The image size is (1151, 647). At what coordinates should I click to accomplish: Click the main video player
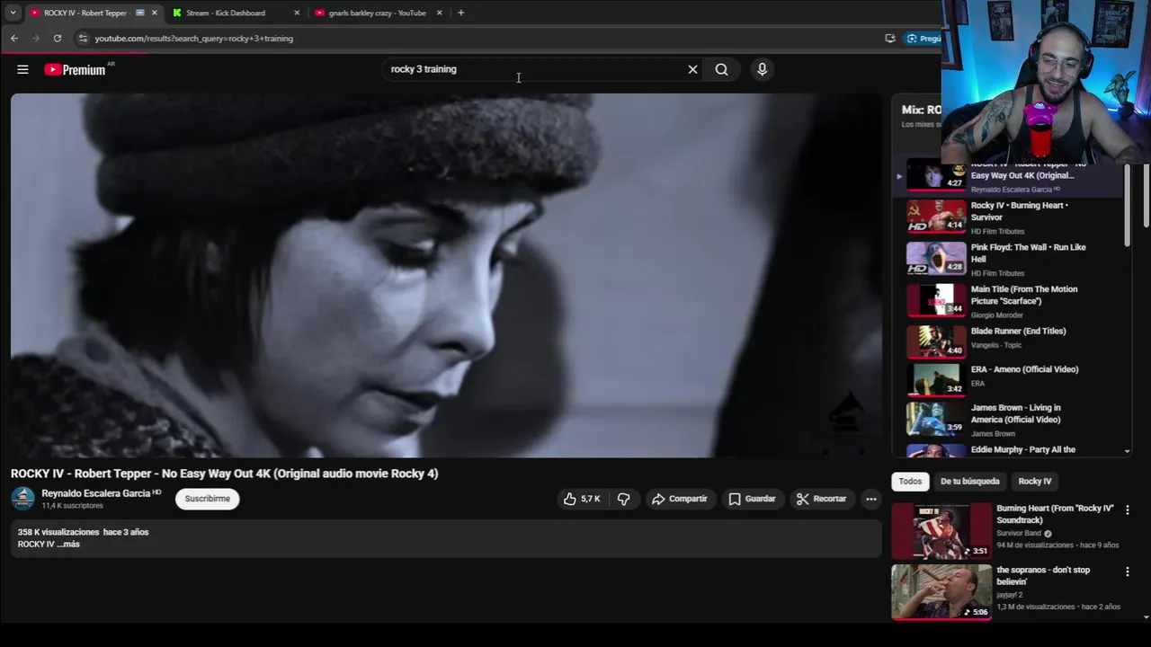pyautogui.click(x=446, y=276)
